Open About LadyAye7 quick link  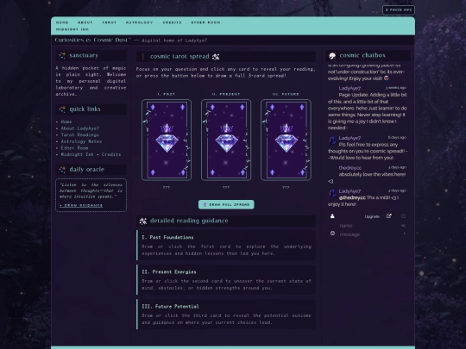(80, 128)
